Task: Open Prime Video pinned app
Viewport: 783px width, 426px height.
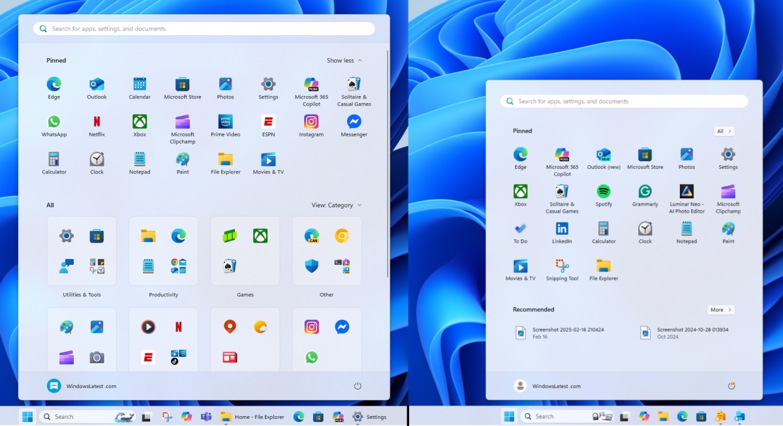Action: (x=225, y=126)
